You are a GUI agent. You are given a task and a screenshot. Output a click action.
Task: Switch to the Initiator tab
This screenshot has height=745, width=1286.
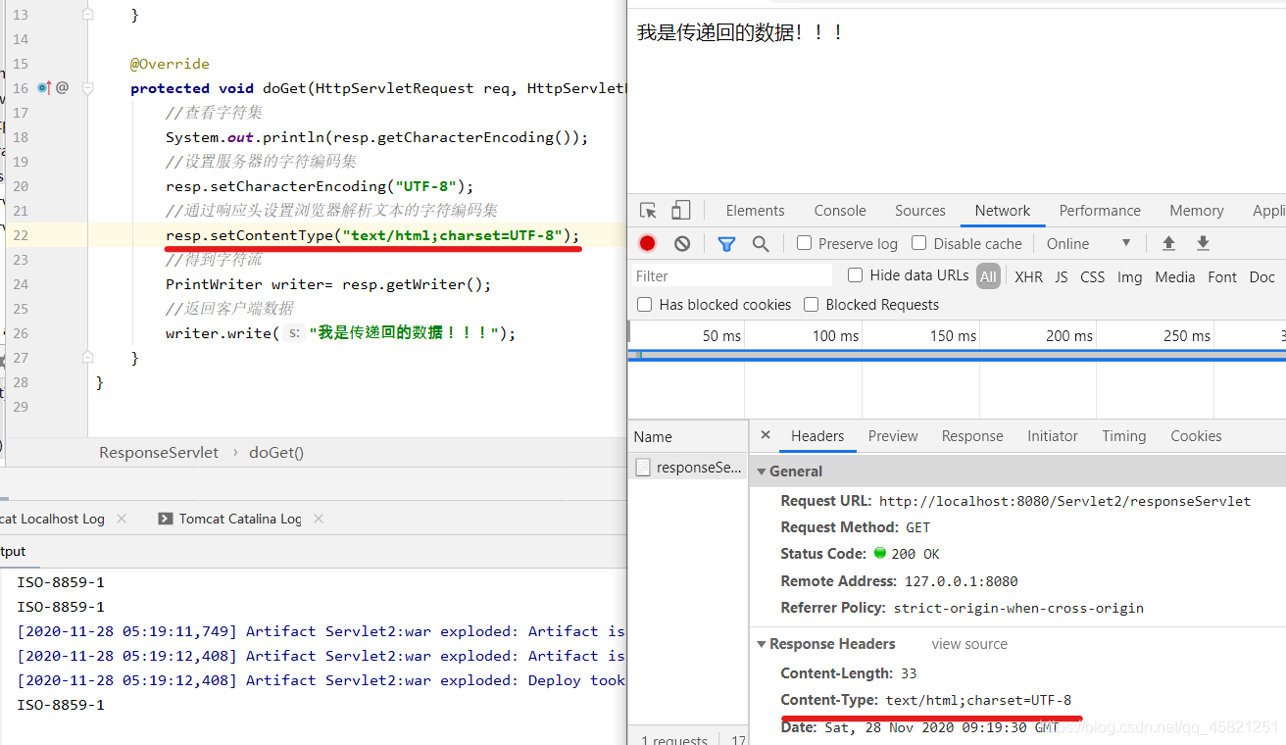coord(1053,436)
